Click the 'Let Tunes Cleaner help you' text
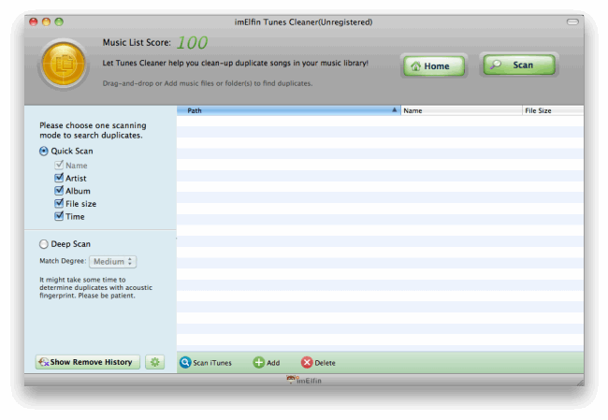This screenshot has height=420, width=608. tap(236, 63)
